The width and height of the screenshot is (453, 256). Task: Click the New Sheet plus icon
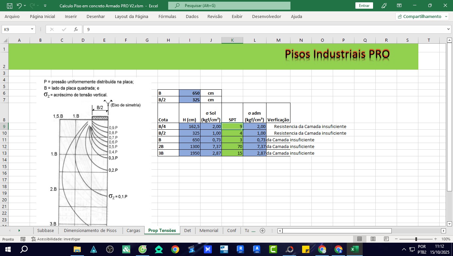click(262, 231)
